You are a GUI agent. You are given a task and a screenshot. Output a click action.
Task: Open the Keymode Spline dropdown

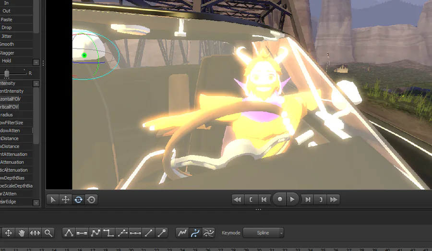[x=263, y=233]
